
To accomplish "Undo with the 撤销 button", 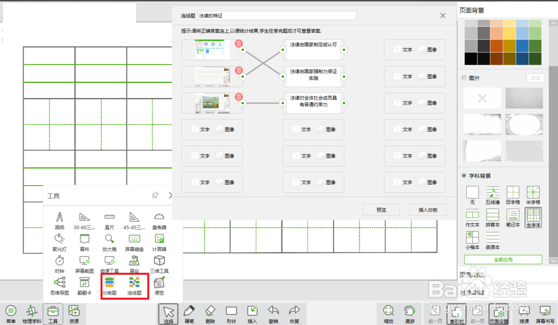I will pyautogui.click(x=273, y=314).
